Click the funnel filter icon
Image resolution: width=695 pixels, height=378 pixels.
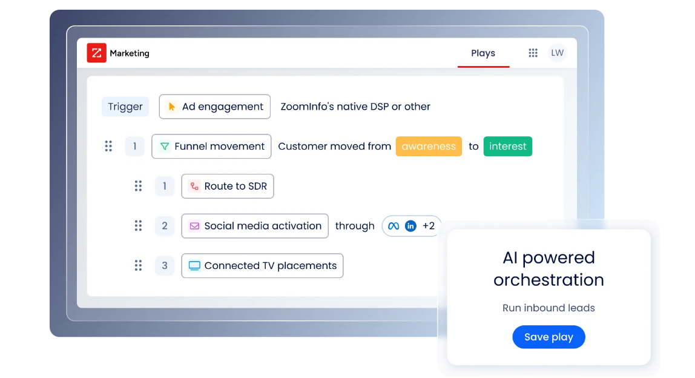pyautogui.click(x=165, y=146)
